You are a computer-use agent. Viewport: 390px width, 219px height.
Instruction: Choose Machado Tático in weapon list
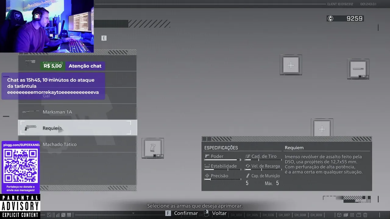pos(77,144)
